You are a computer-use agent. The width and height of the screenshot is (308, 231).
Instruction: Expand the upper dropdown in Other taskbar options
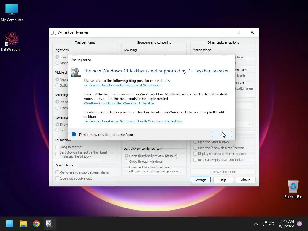click(250, 106)
